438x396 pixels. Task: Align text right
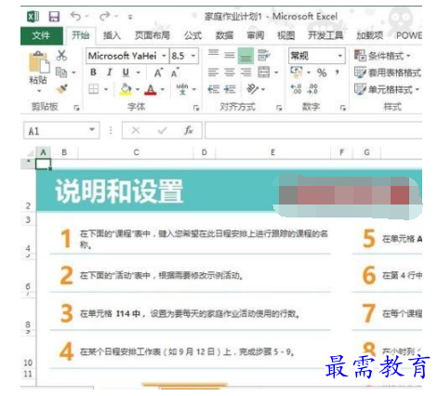click(246, 73)
